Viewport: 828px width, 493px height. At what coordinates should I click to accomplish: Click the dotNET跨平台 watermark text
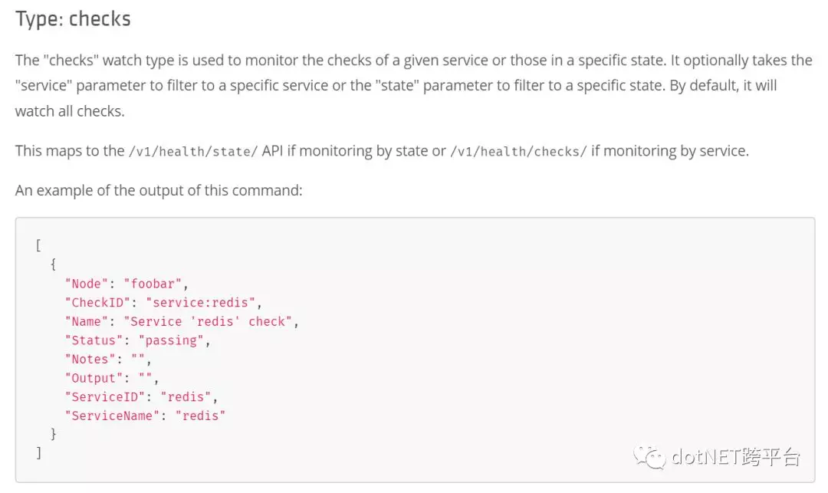[x=735, y=456]
